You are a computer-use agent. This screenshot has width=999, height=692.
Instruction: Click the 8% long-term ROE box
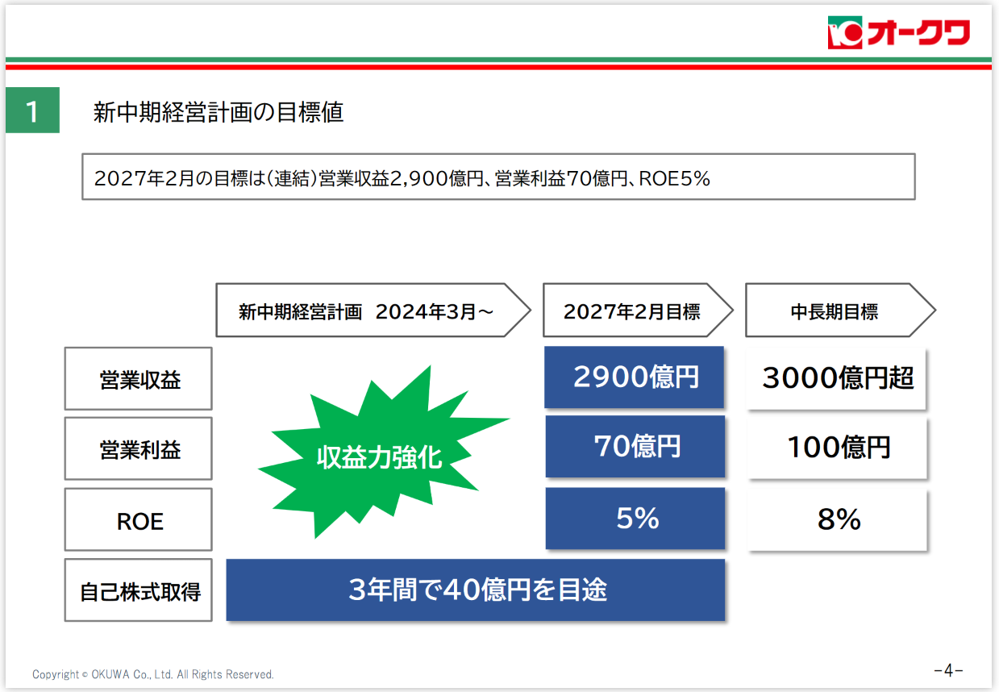[838, 520]
